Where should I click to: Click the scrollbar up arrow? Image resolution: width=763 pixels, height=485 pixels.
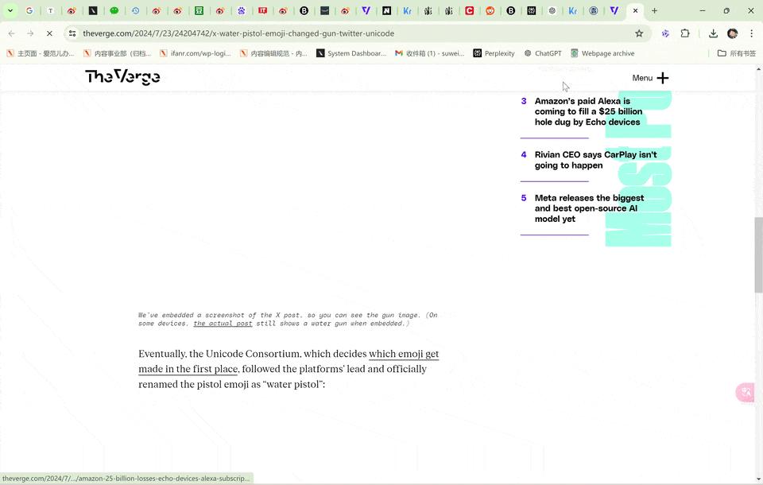(x=758, y=68)
